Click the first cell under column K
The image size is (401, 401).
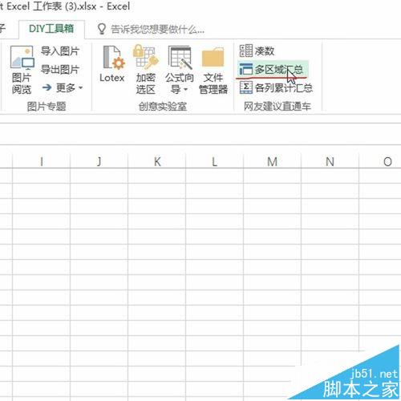[157, 176]
